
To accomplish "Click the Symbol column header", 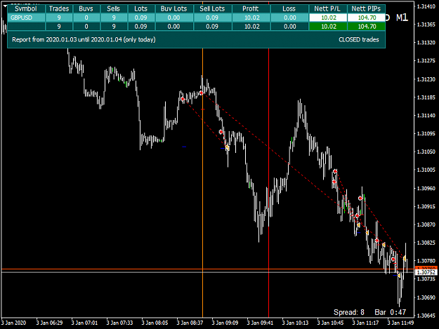I will pos(26,9).
